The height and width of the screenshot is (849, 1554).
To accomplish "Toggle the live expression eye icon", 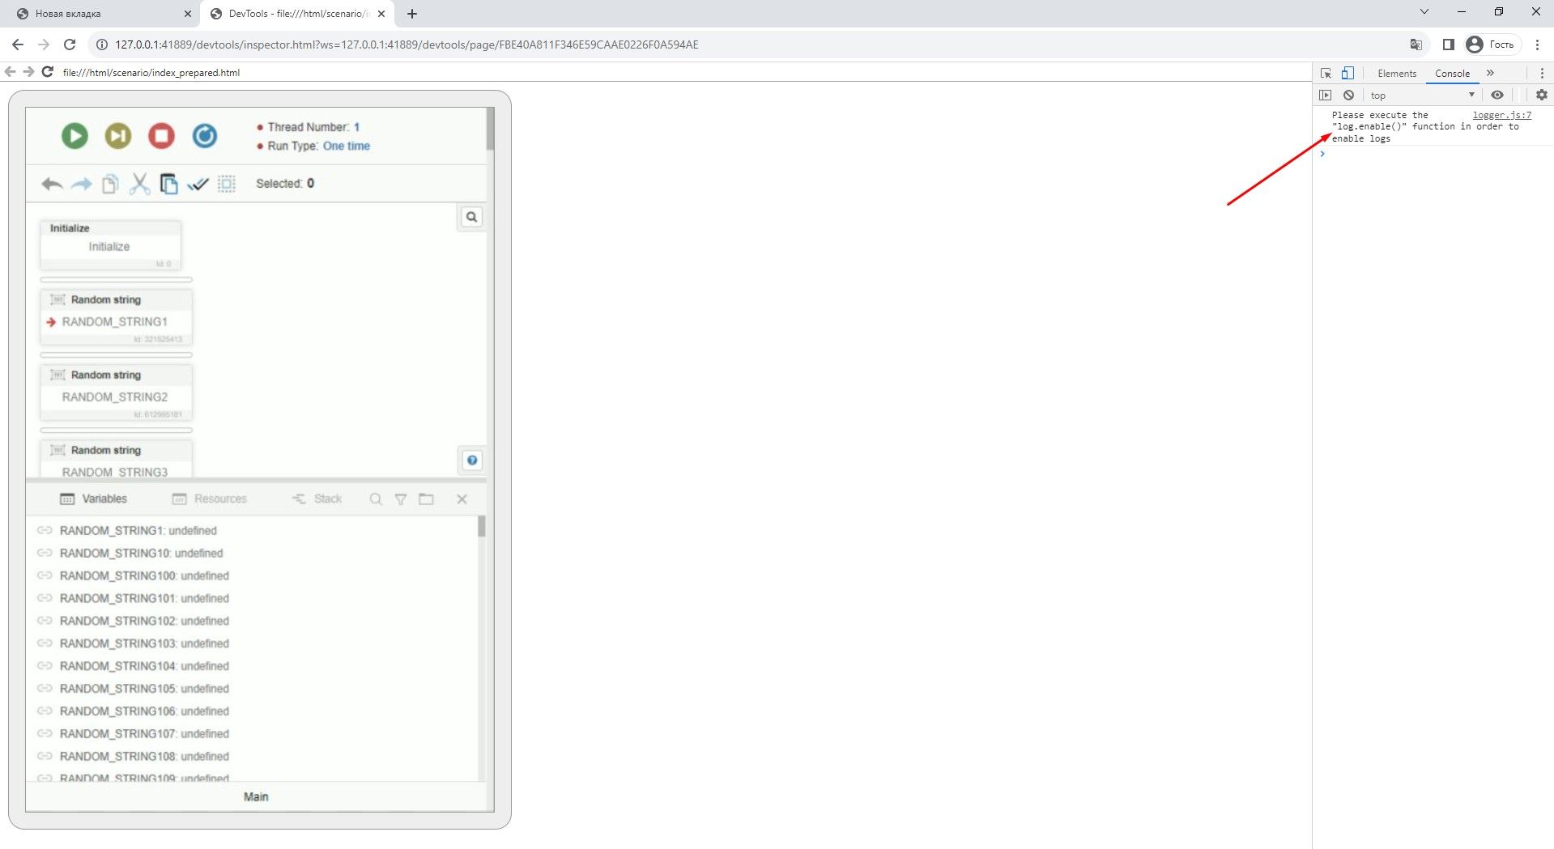I will (1497, 96).
